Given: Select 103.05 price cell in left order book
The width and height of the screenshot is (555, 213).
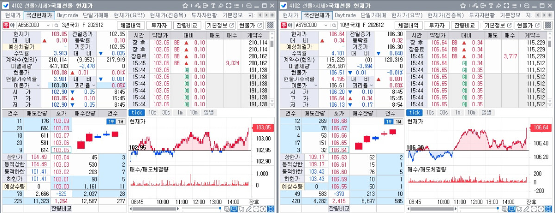Looking at the screenshot, I should click(61, 150).
